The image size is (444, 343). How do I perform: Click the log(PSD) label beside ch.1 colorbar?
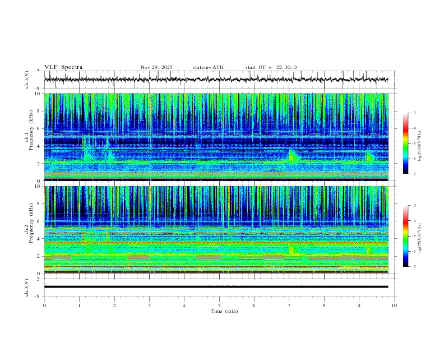click(420, 146)
